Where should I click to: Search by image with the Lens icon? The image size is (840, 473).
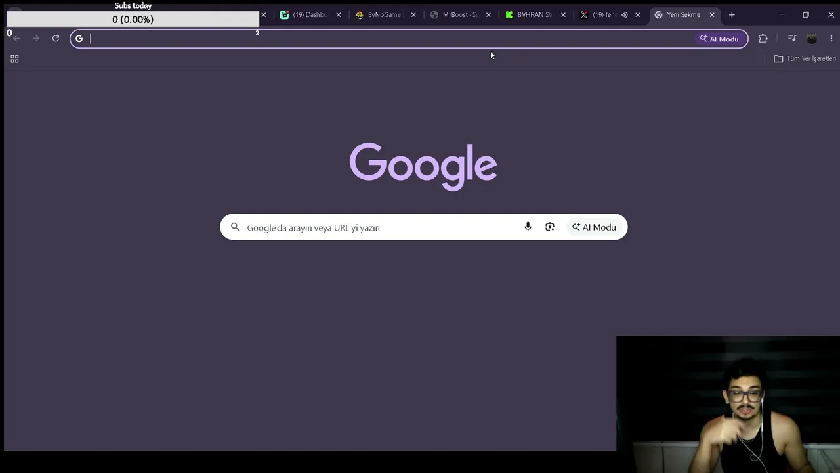coord(550,227)
